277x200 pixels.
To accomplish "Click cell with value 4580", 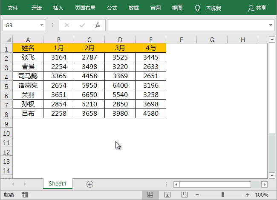I will (x=151, y=113).
